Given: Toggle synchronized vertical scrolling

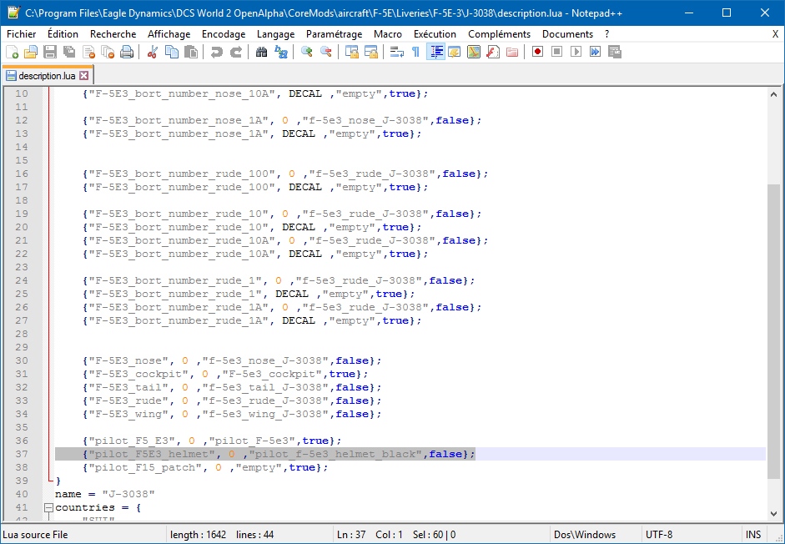Looking at the screenshot, I should coord(352,52).
